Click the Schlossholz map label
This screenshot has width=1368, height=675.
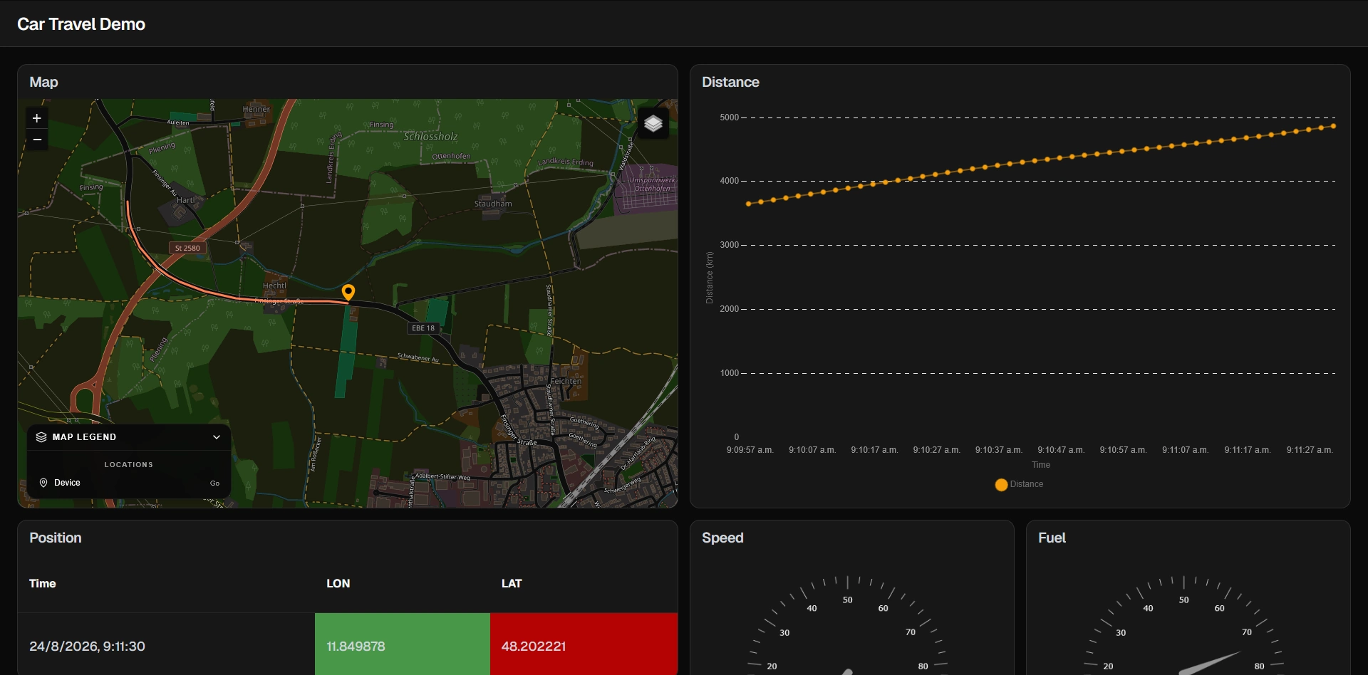click(x=430, y=137)
